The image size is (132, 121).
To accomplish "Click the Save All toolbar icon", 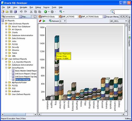I will coord(15,12).
